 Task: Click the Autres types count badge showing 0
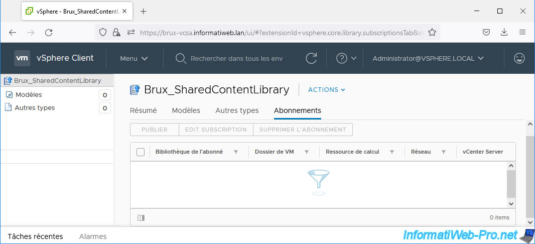(105, 108)
